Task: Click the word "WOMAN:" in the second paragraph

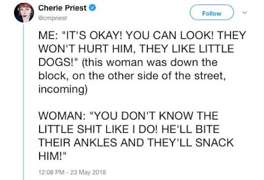Action: click(62, 116)
